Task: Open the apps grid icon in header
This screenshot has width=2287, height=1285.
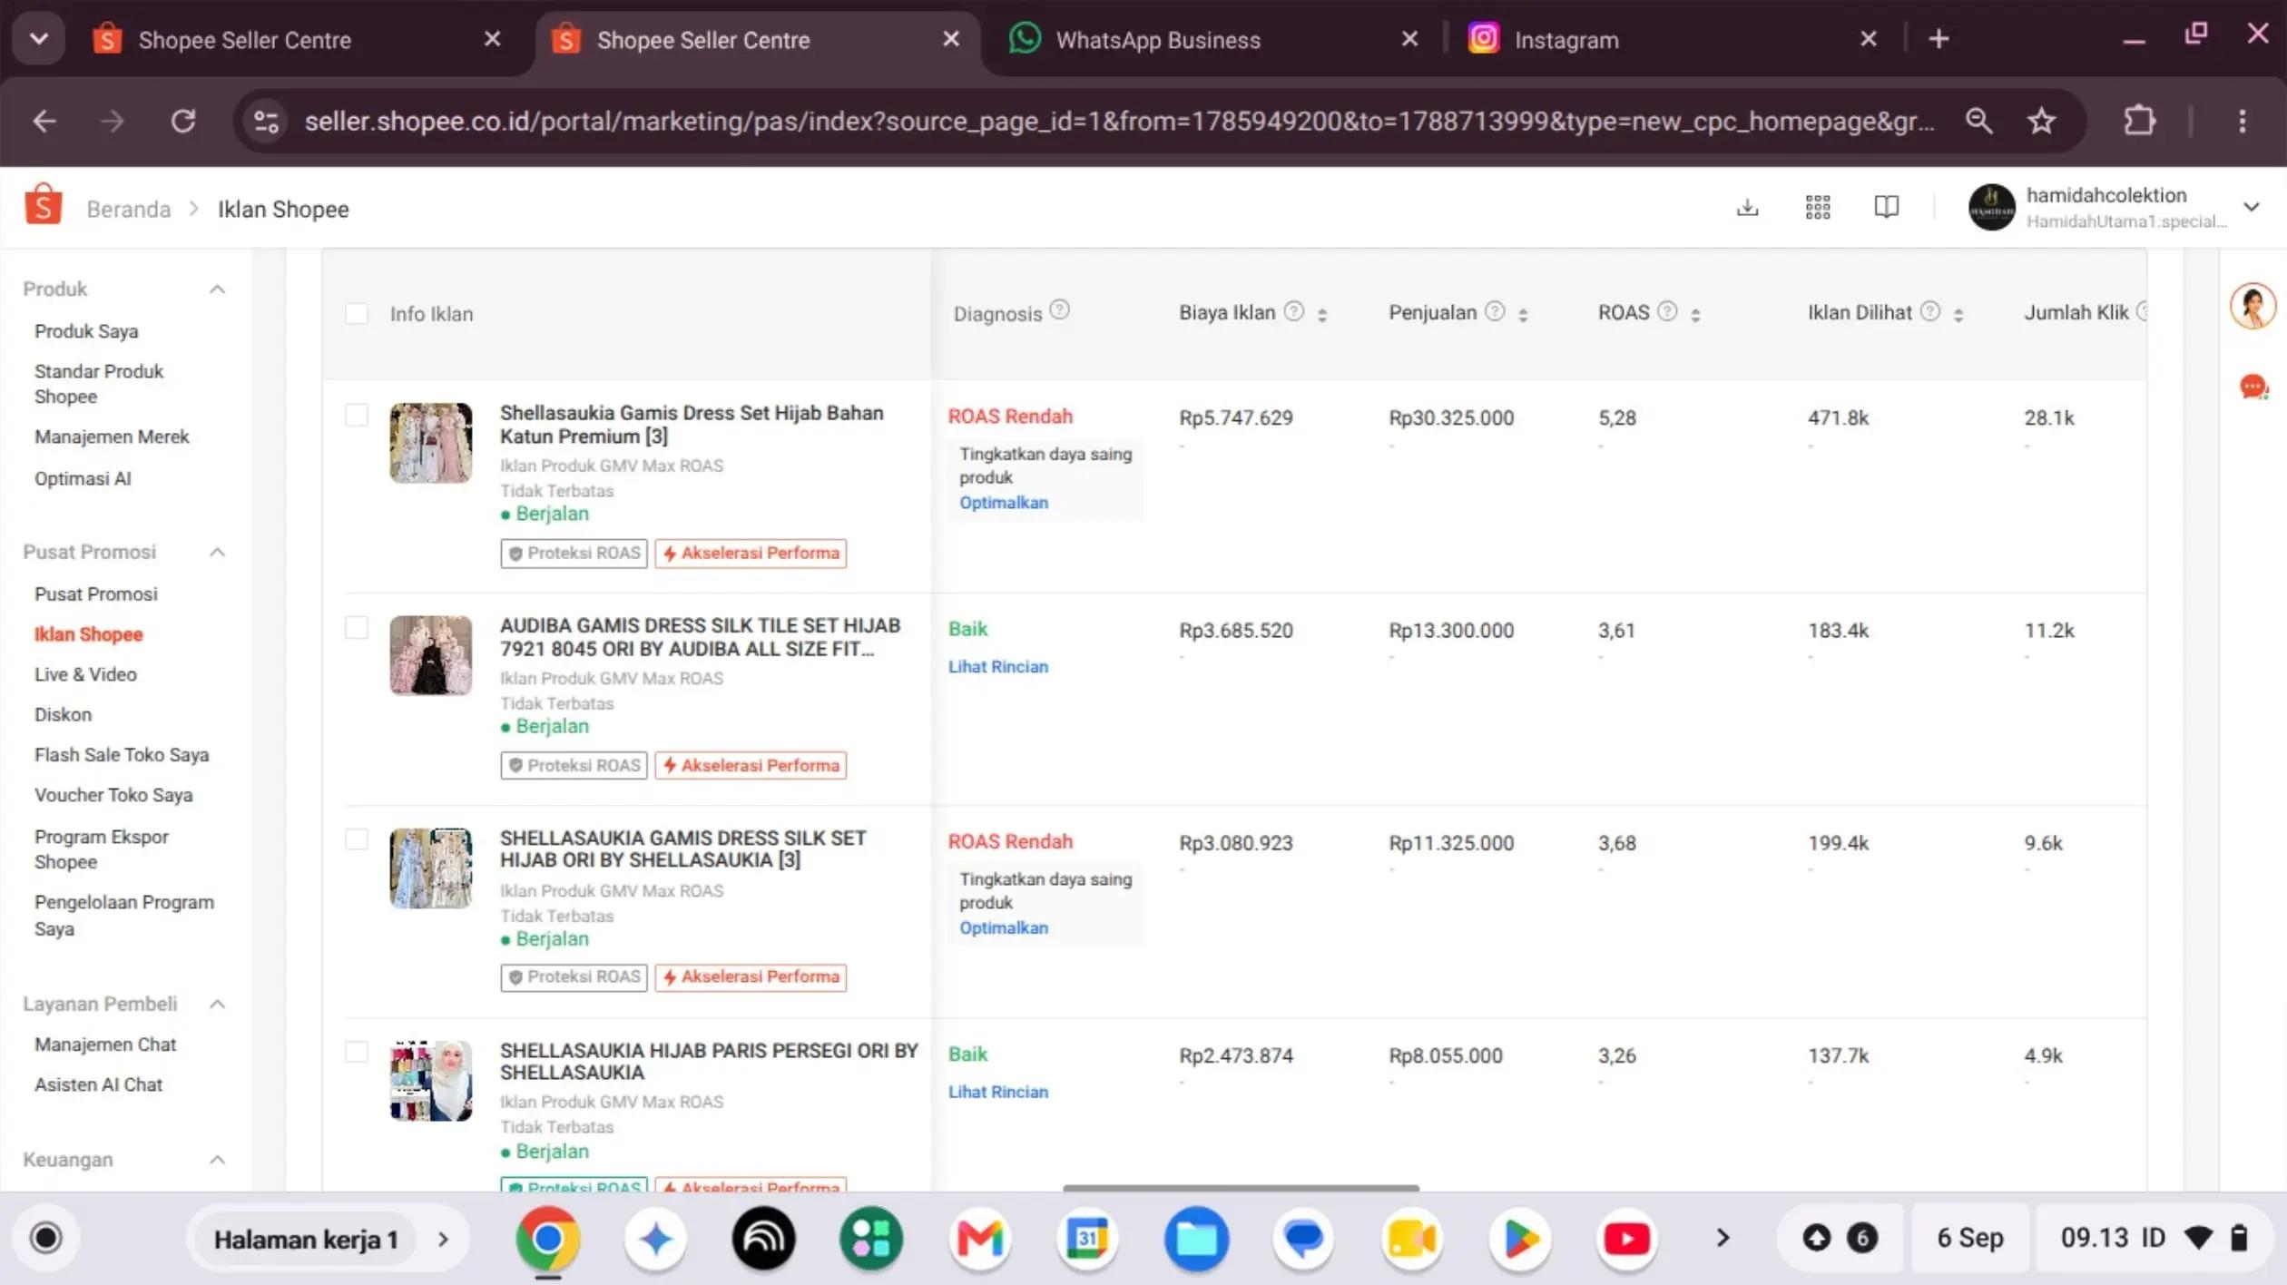Action: click(x=1818, y=208)
